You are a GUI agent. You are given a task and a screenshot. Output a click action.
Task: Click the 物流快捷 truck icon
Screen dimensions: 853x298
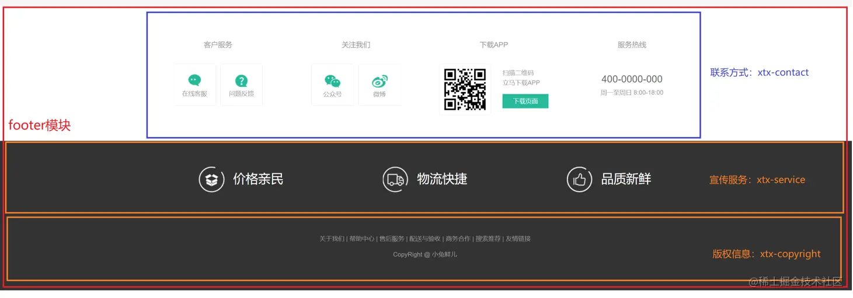pos(395,180)
